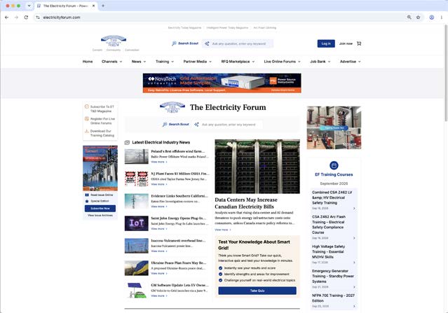The height and width of the screenshot is (313, 448).
Task: Open the browser profile icon
Action: tap(432, 18)
